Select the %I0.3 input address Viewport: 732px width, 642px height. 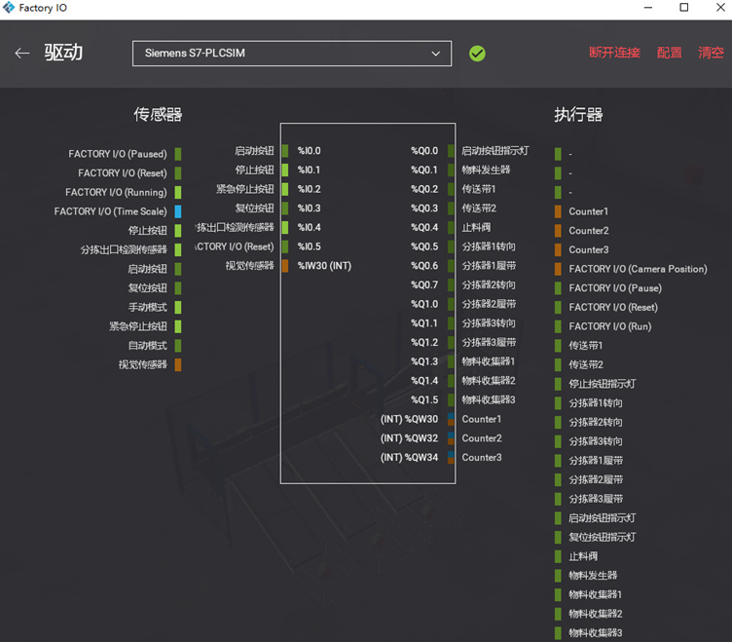coord(309,208)
